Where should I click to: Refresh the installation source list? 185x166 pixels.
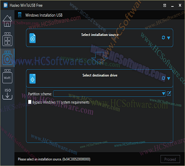click(163, 37)
